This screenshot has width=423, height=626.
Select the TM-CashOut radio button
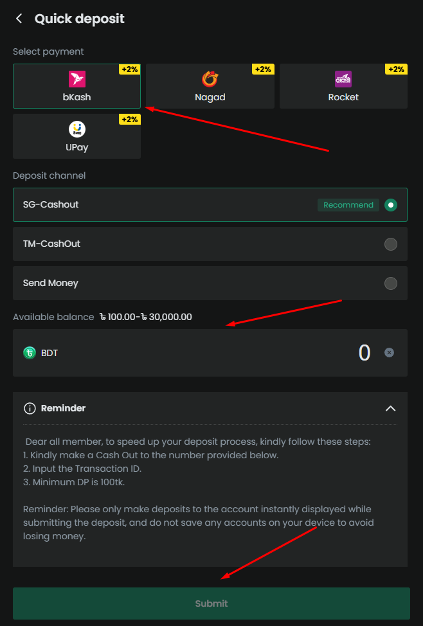391,244
